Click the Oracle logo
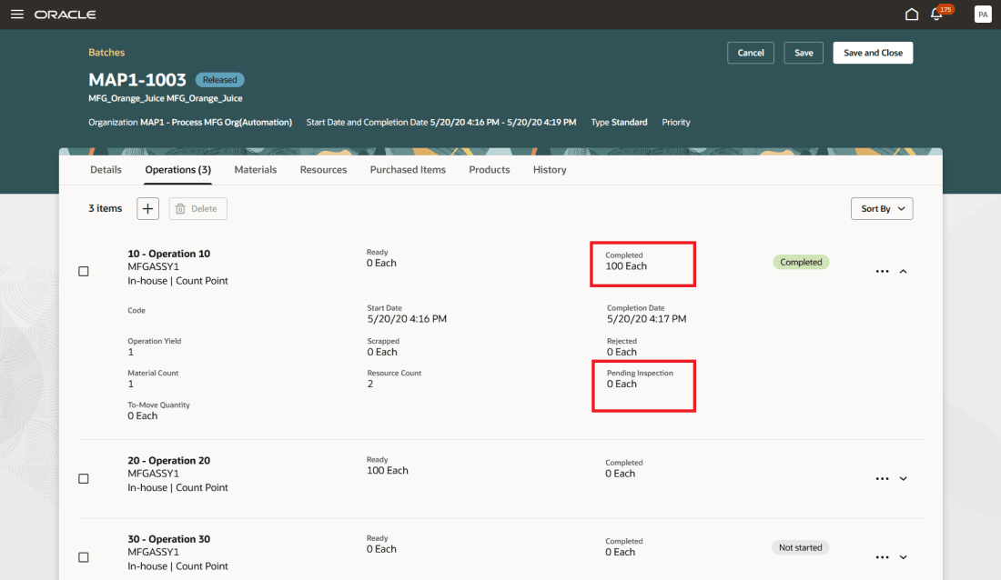1001x580 pixels. [66, 14]
